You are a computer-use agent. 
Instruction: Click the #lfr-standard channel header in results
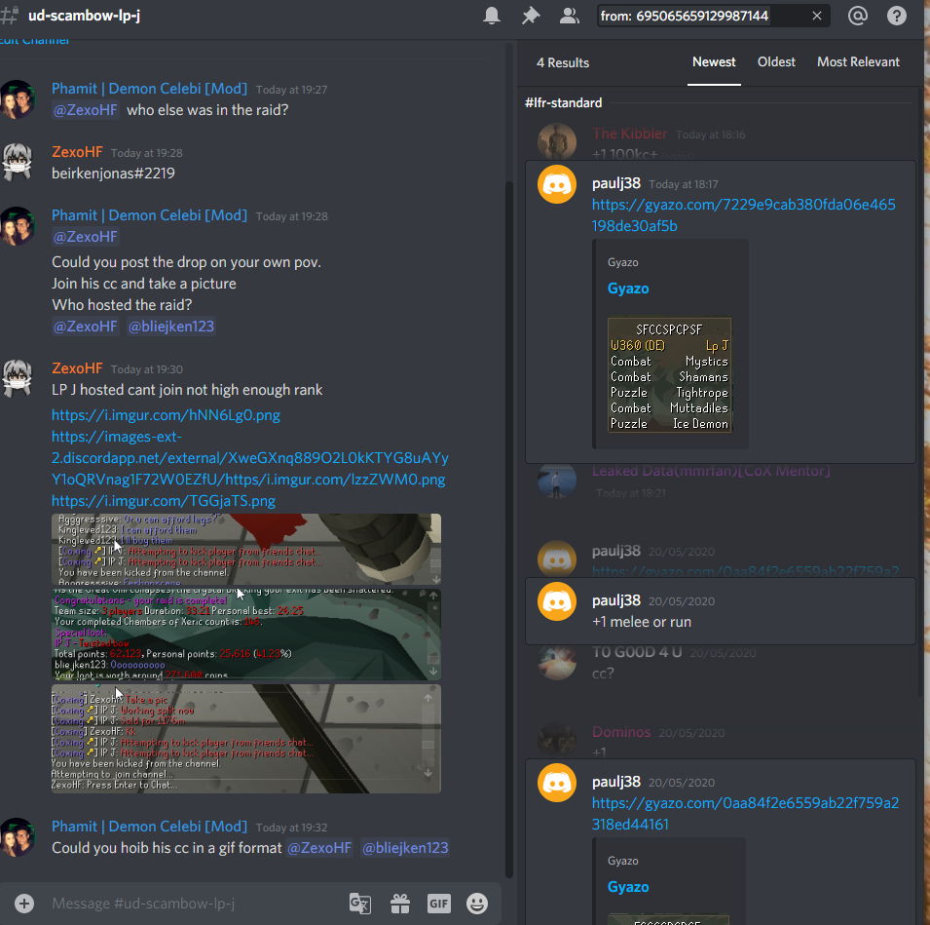[x=564, y=102]
